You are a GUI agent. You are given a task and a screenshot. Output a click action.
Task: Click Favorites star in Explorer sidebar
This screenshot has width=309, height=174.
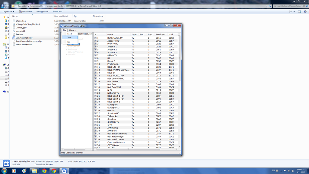pos(4,17)
